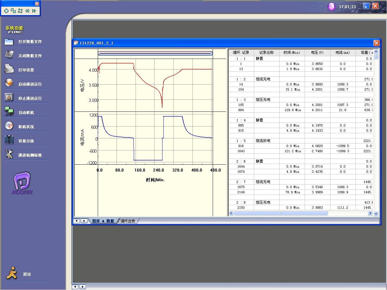The image size is (387, 290).
Task: Select record number 1643 cell
Action: coord(241,151)
